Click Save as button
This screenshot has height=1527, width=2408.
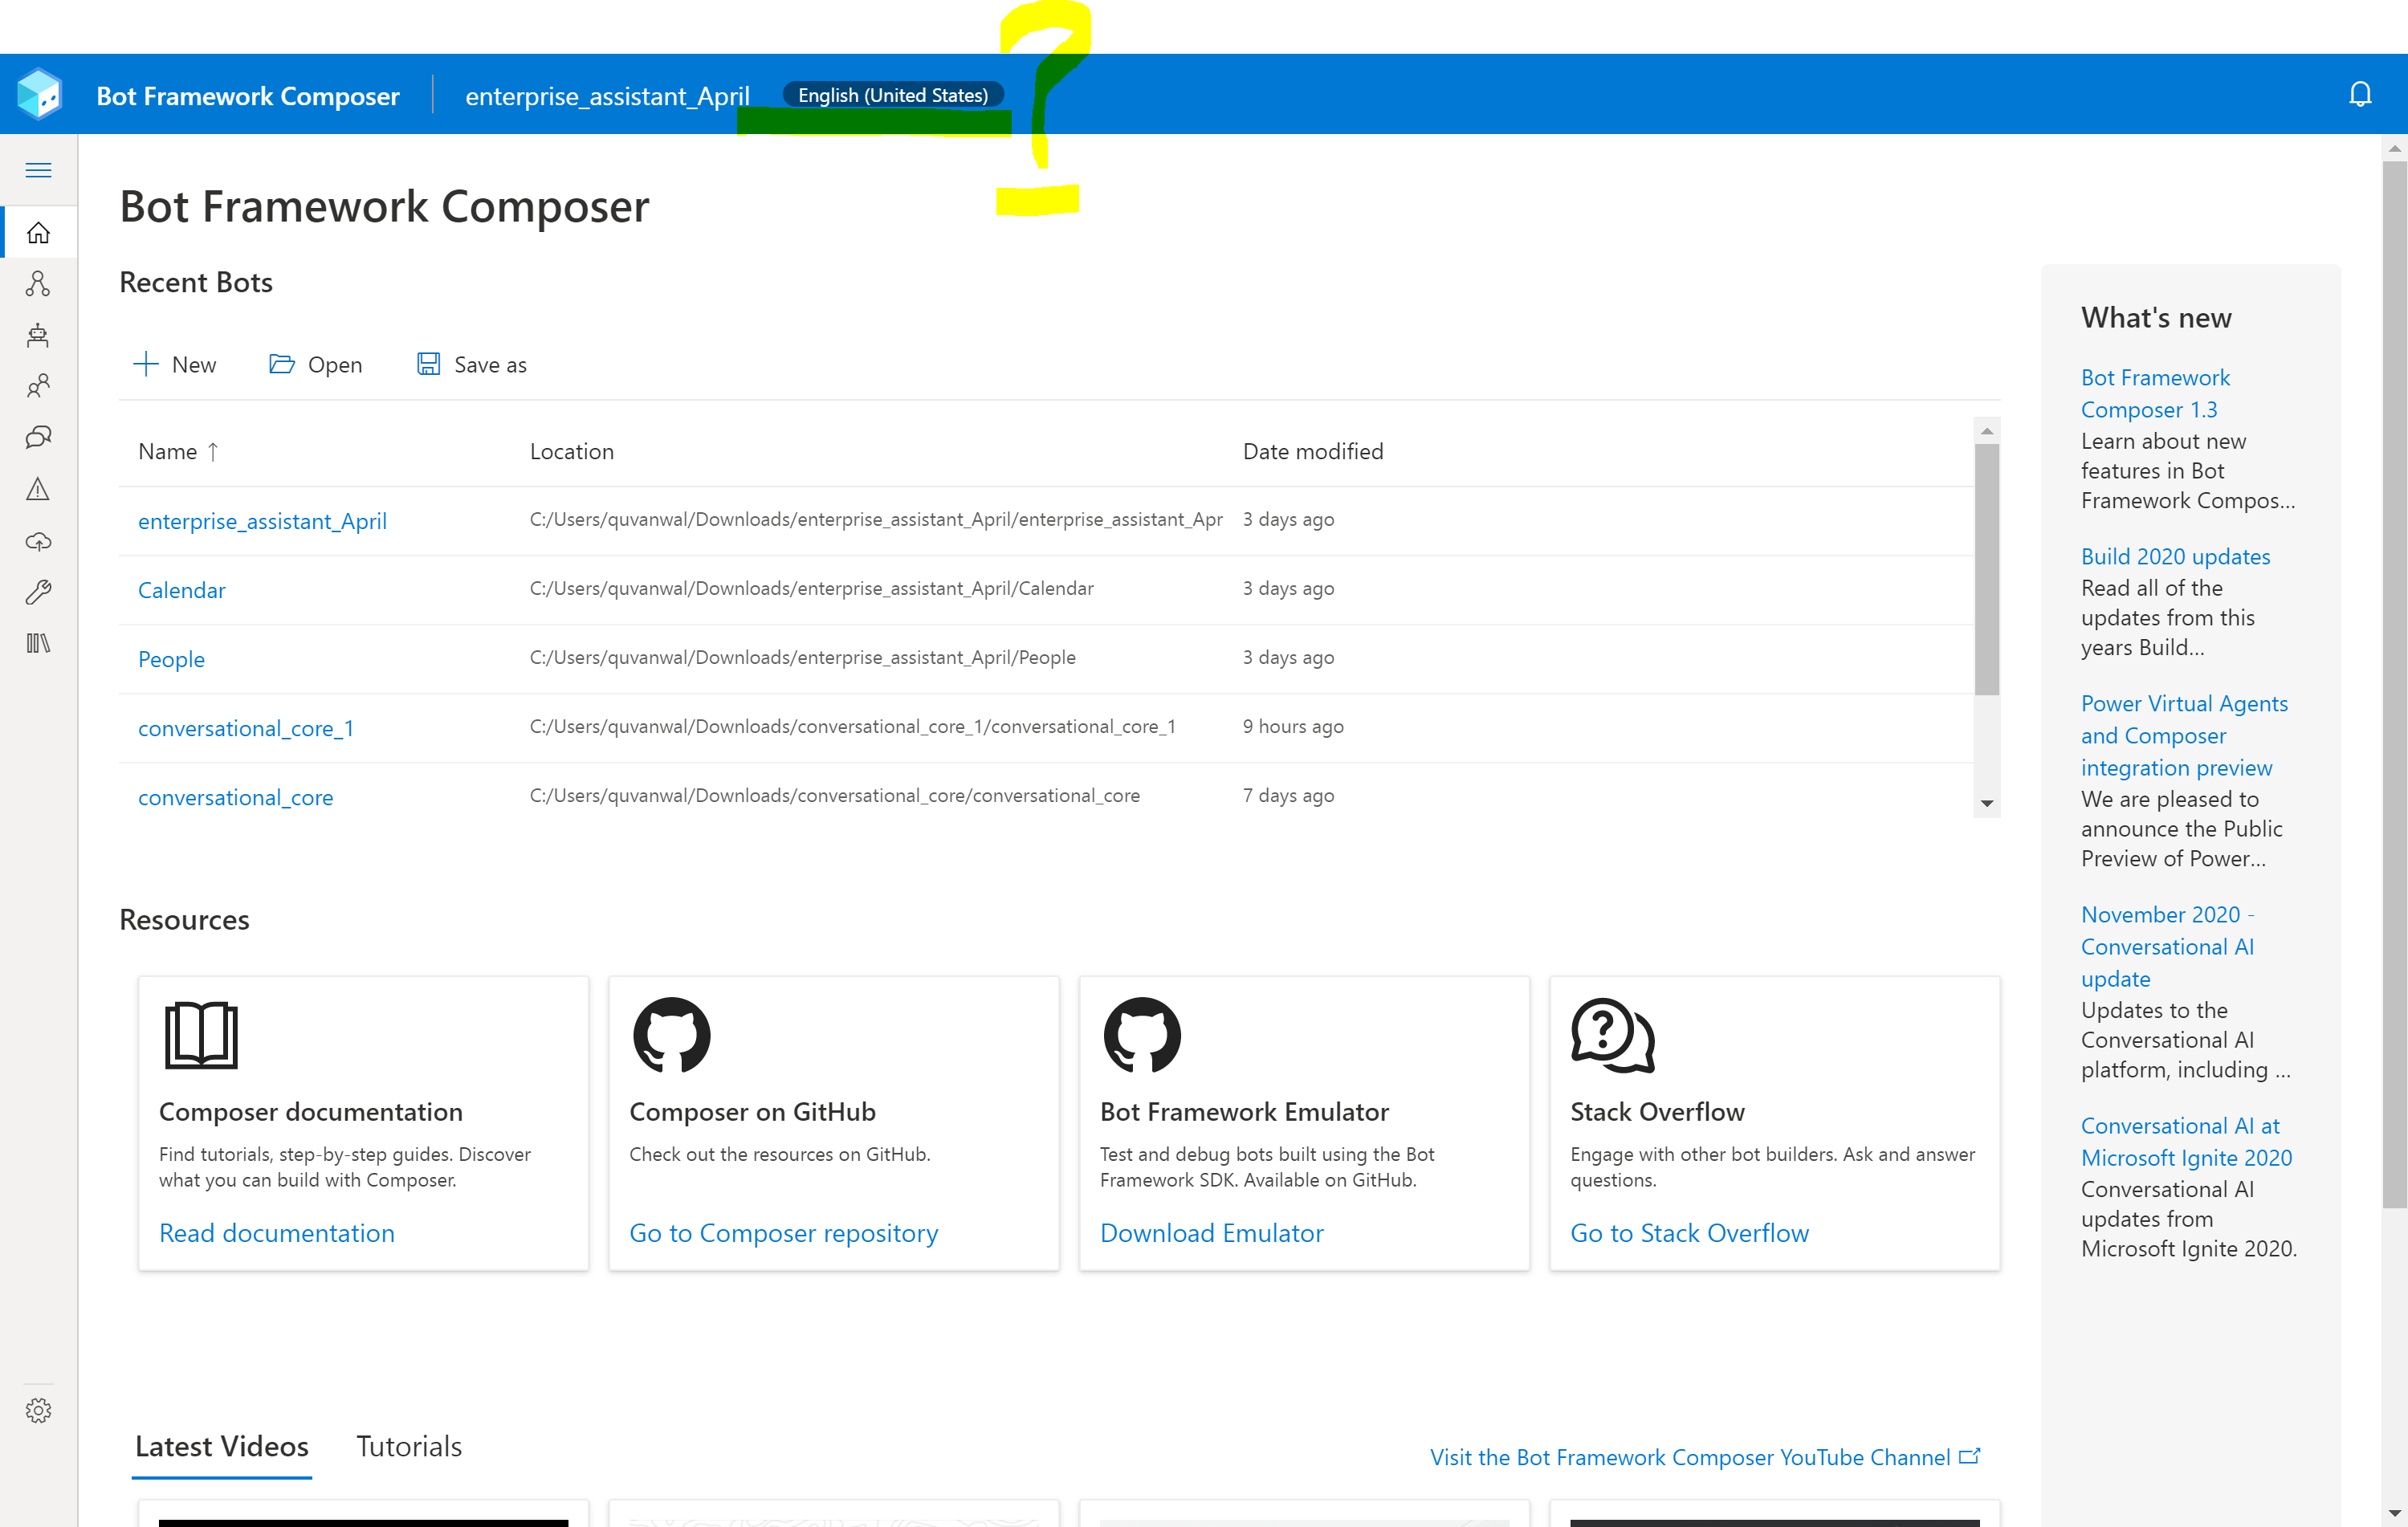coord(471,365)
